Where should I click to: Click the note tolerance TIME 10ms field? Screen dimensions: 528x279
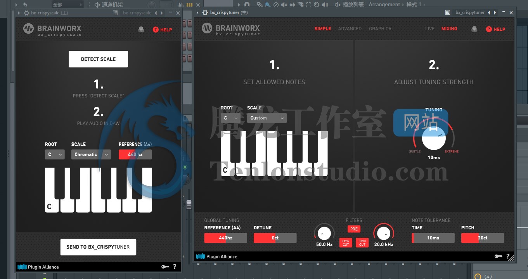tap(433, 238)
